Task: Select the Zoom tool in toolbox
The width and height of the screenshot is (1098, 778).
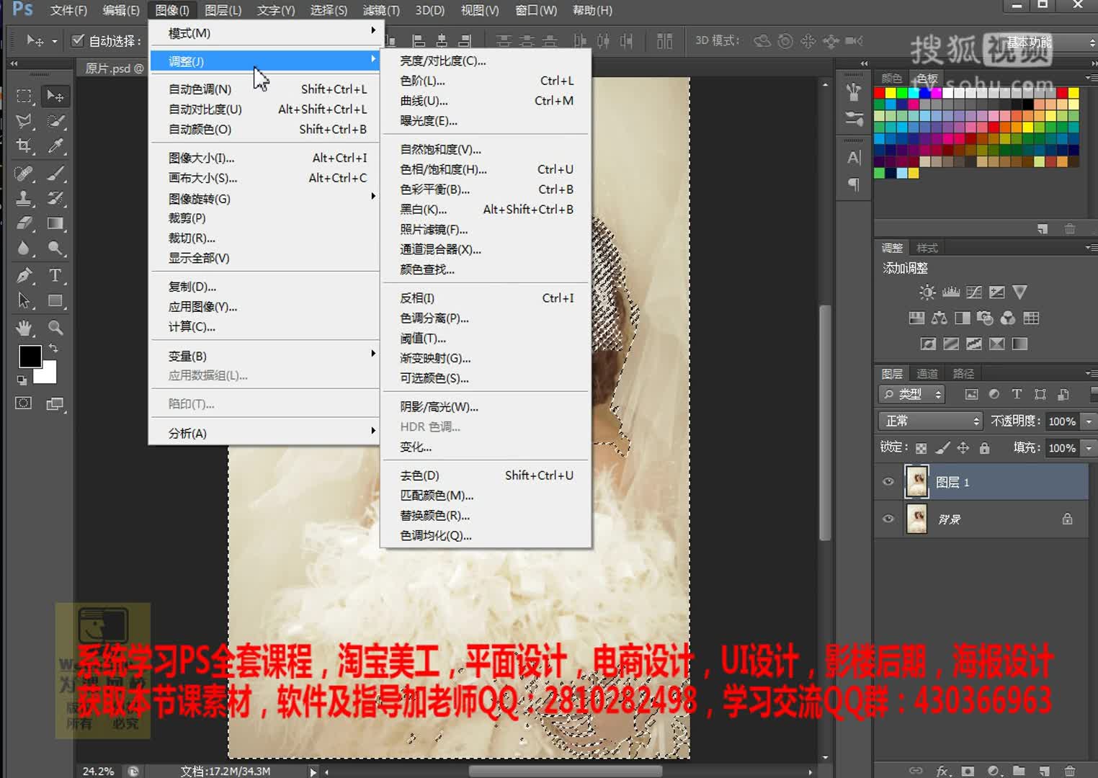Action: pos(55,328)
